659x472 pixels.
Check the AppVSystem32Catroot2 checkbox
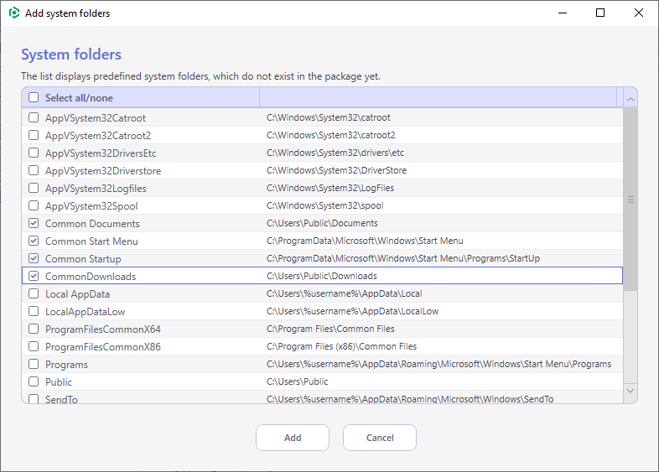point(34,135)
